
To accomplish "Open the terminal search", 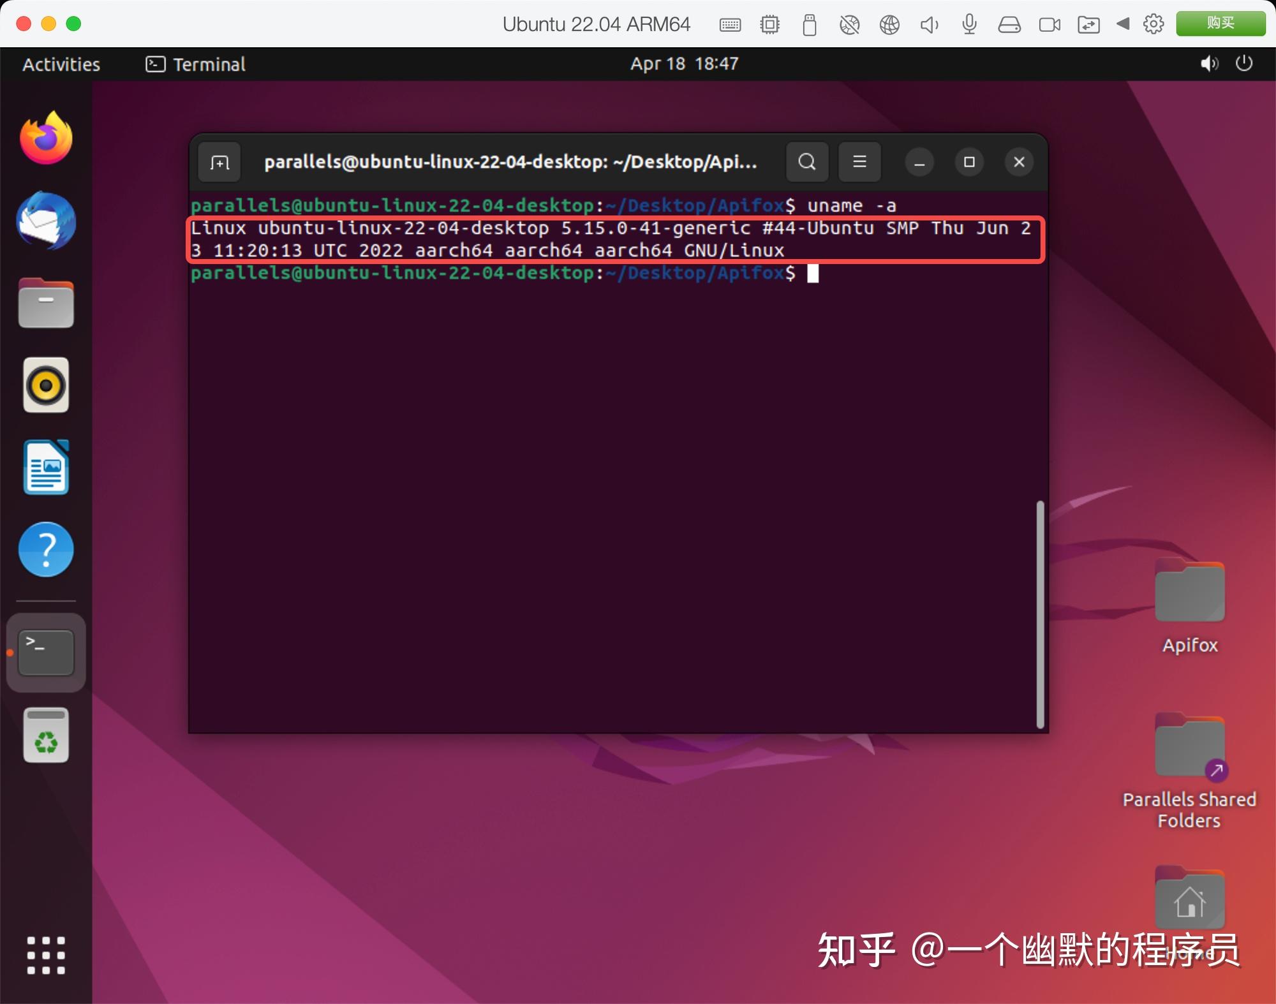I will (x=806, y=162).
